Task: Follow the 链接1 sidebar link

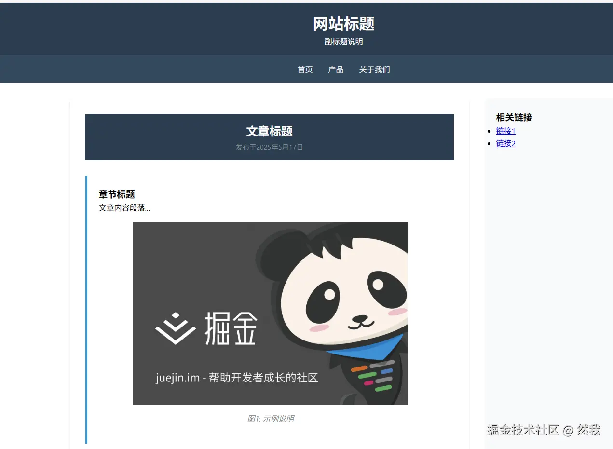Action: click(505, 131)
